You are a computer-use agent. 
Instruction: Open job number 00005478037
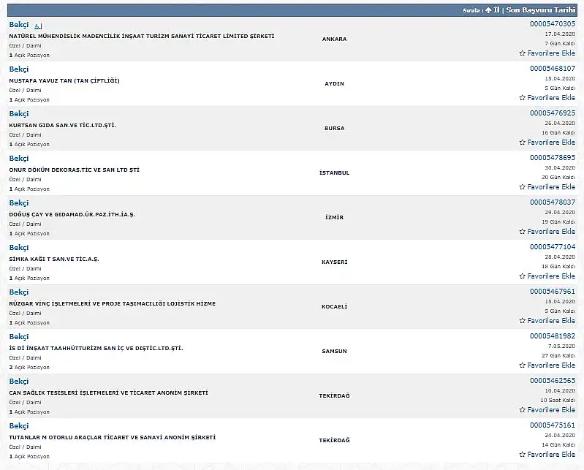(553, 202)
